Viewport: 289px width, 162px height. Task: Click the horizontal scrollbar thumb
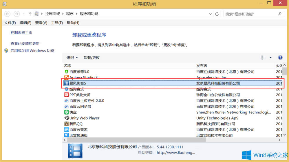pyautogui.click(x=137, y=140)
